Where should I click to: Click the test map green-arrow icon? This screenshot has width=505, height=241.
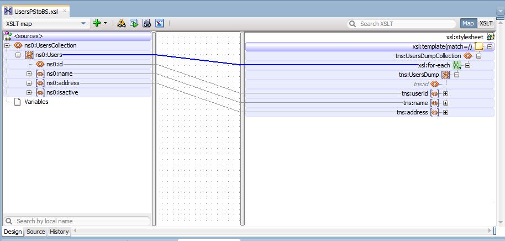pyautogui.click(x=134, y=23)
